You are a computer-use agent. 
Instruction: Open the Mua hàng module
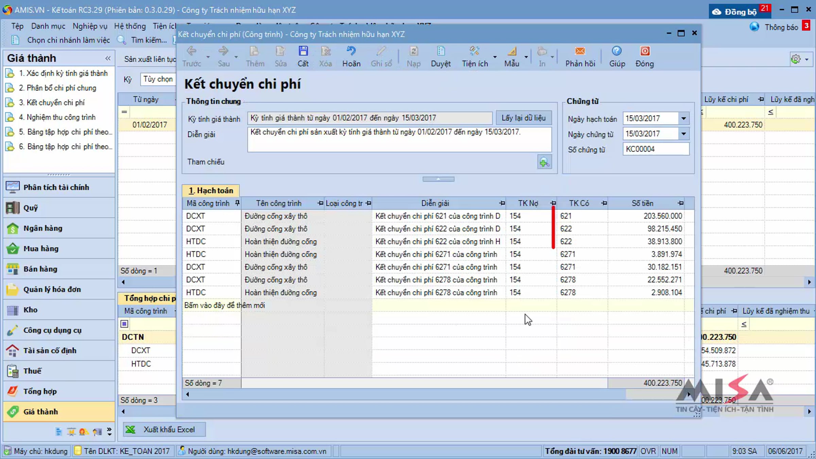[x=59, y=249]
